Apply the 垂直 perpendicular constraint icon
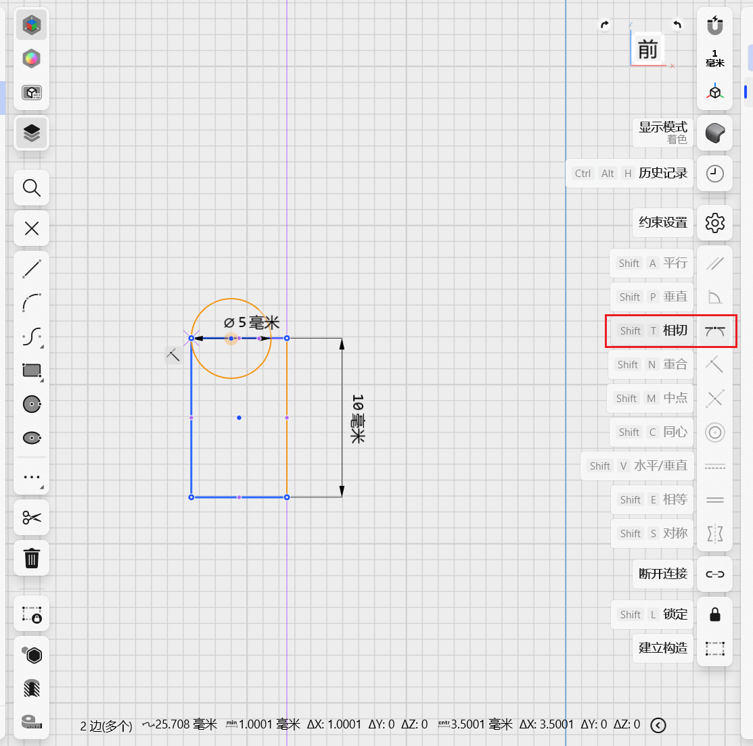The width and height of the screenshot is (753, 746). click(714, 297)
